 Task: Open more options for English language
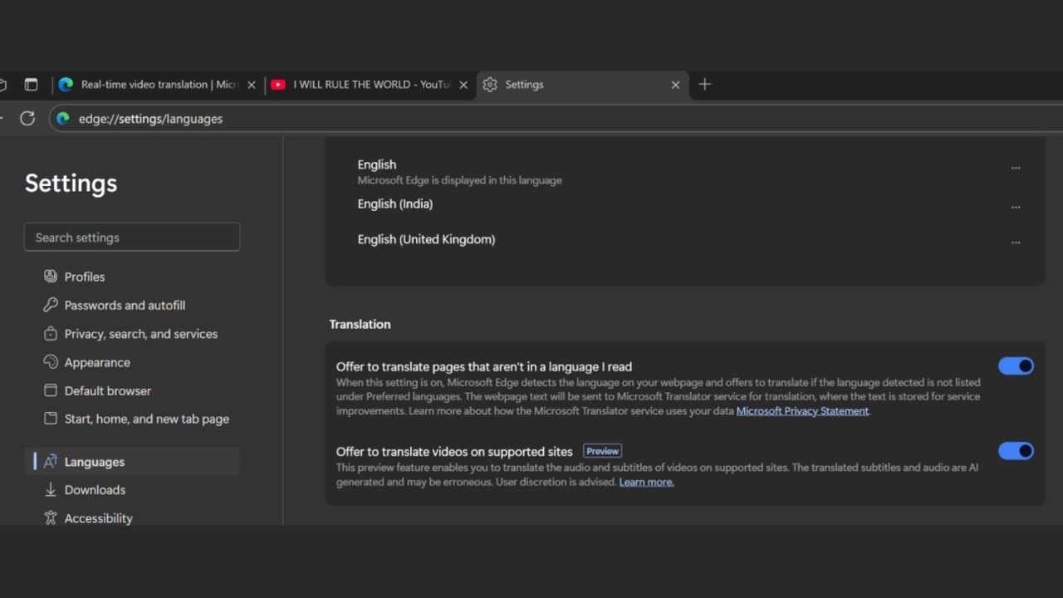tap(1016, 168)
